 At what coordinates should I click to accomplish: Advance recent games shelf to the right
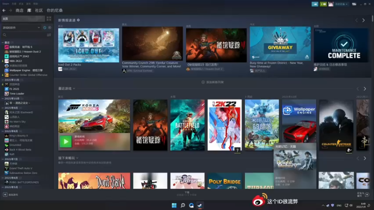pyautogui.click(x=365, y=89)
